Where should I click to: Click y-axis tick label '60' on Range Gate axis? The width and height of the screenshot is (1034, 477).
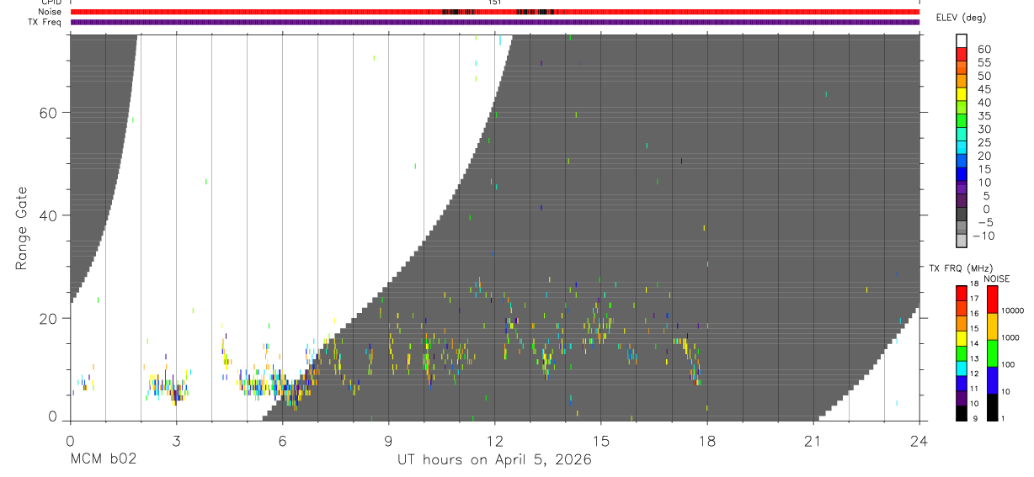[48, 113]
